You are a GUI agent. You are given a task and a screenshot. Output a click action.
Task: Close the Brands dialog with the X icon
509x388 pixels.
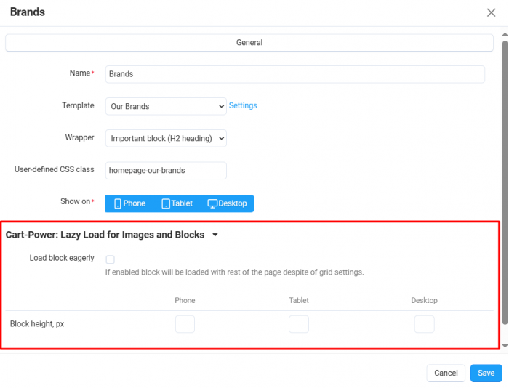point(491,12)
